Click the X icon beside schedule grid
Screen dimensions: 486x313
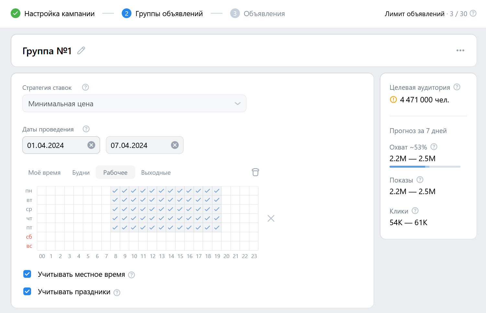271,219
